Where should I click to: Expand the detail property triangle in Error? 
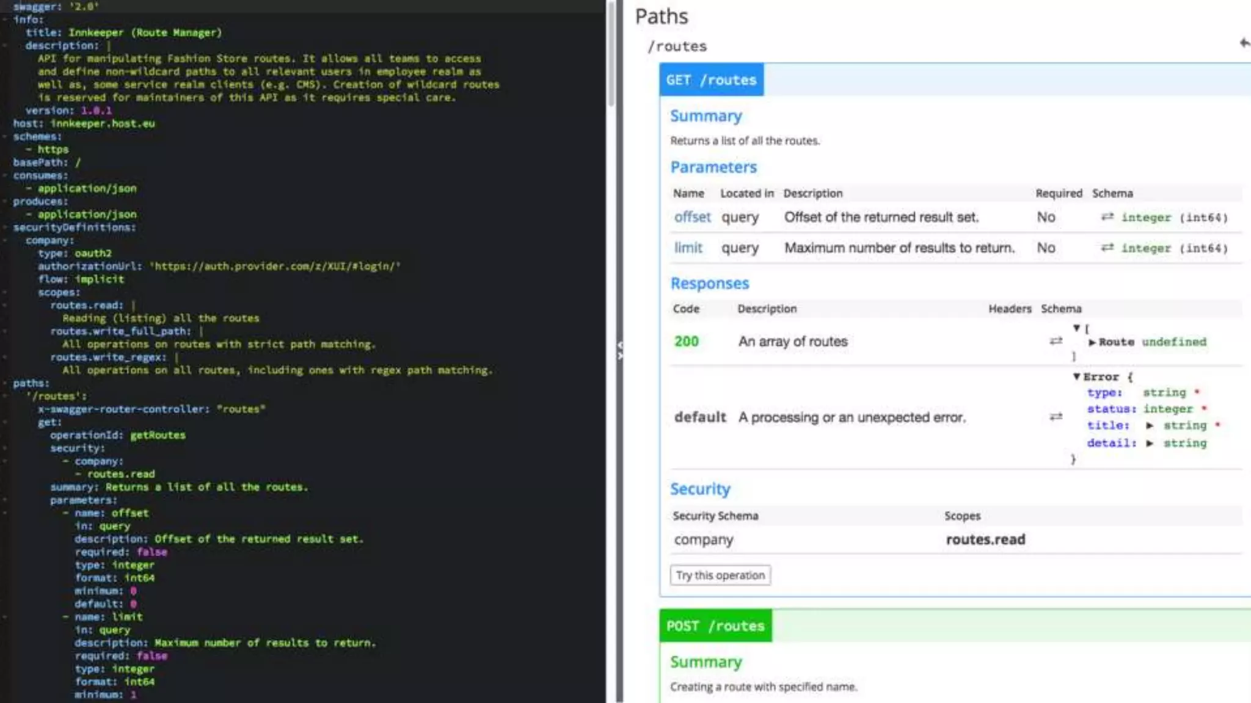tap(1150, 443)
